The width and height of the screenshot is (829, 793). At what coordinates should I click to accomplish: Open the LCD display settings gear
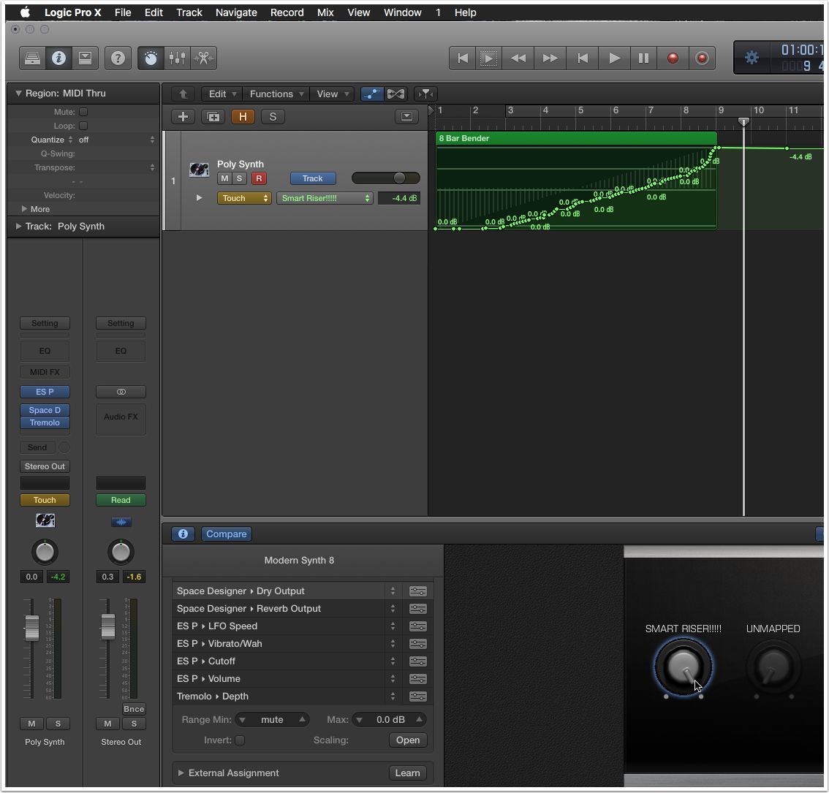[752, 58]
